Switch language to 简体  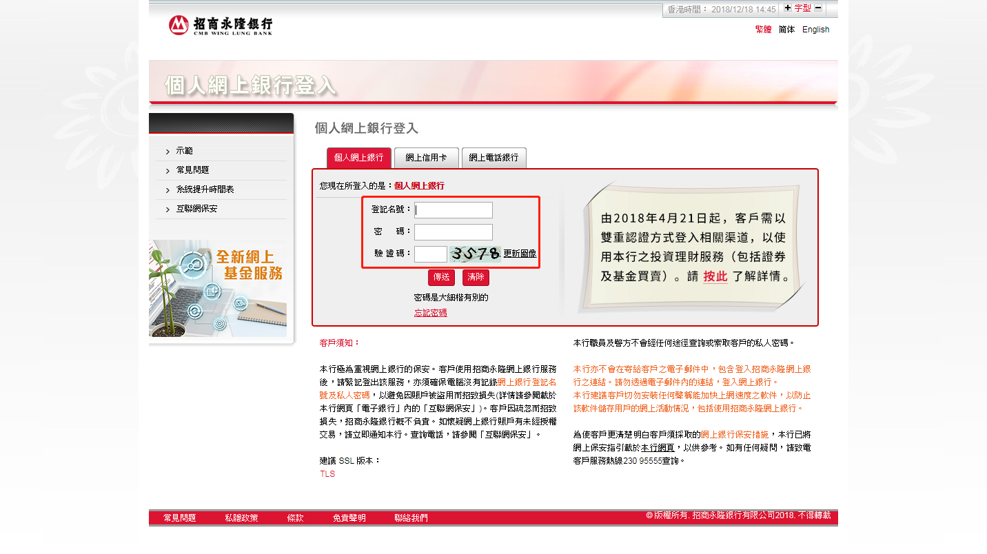pyautogui.click(x=786, y=30)
